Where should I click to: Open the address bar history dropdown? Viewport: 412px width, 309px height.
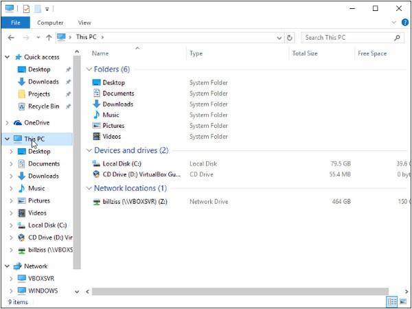pos(279,37)
